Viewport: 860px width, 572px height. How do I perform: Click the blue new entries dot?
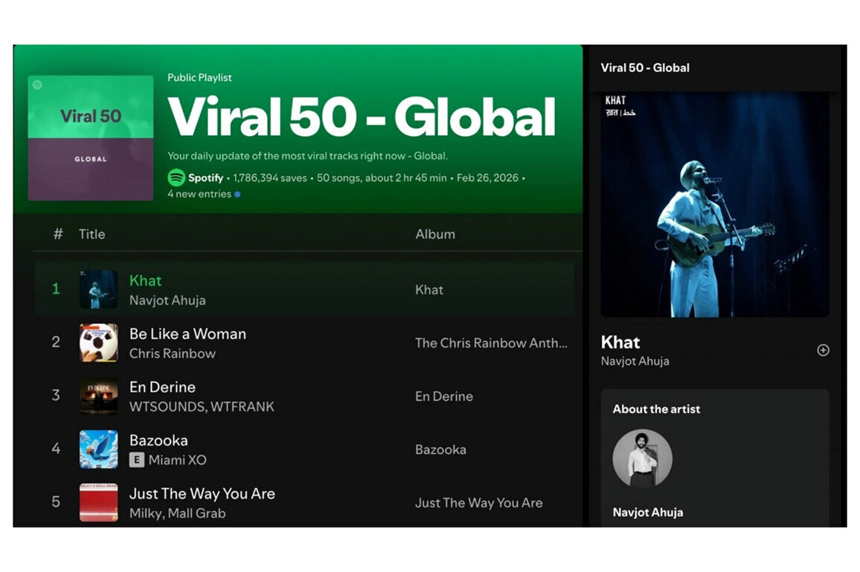(x=237, y=194)
